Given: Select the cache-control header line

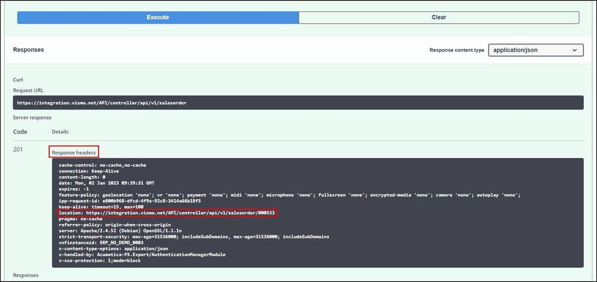Looking at the screenshot, I should tap(103, 165).
